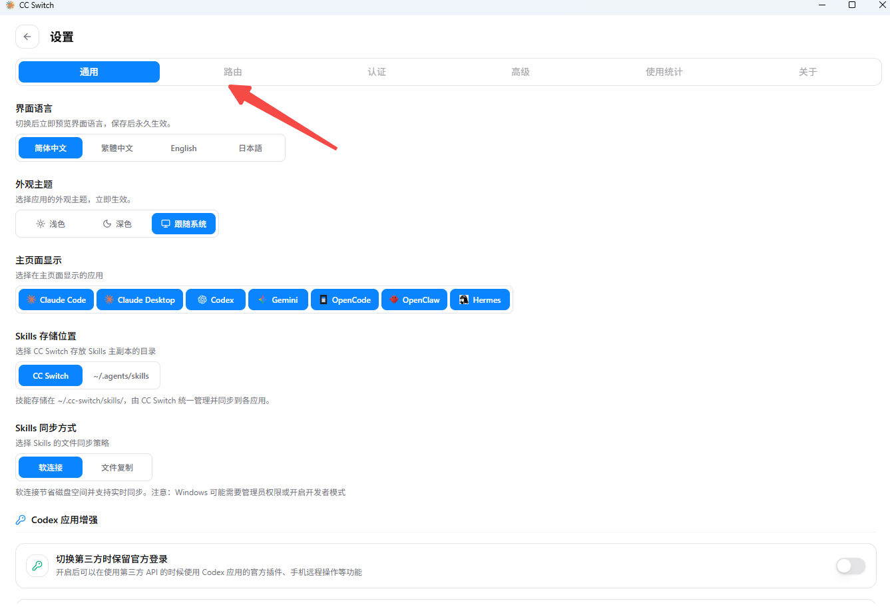Image resolution: width=890 pixels, height=611 pixels.
Task: Select 软连接 sync method
Action: 51,467
